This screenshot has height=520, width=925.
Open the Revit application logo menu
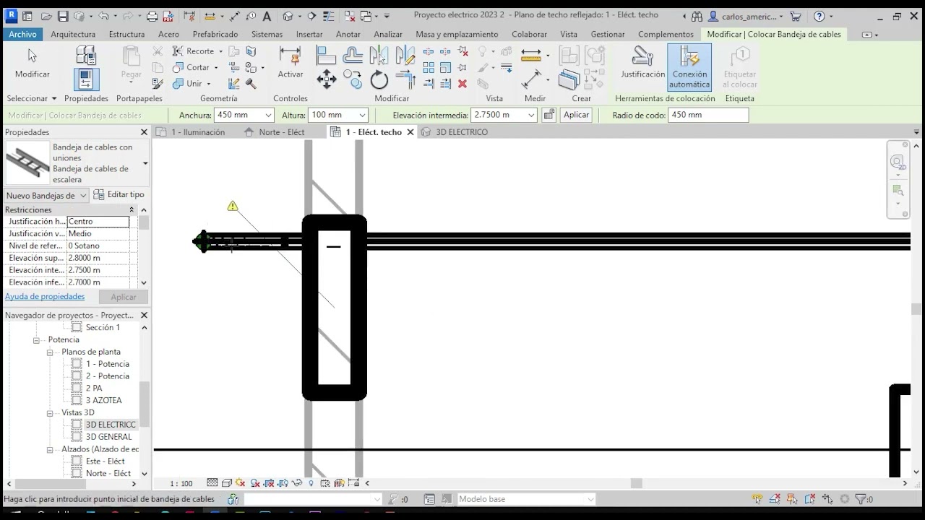11,16
